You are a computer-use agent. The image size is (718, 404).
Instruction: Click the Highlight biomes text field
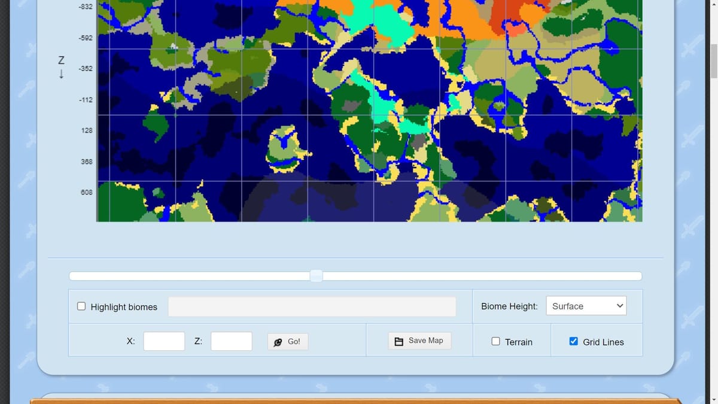point(311,306)
